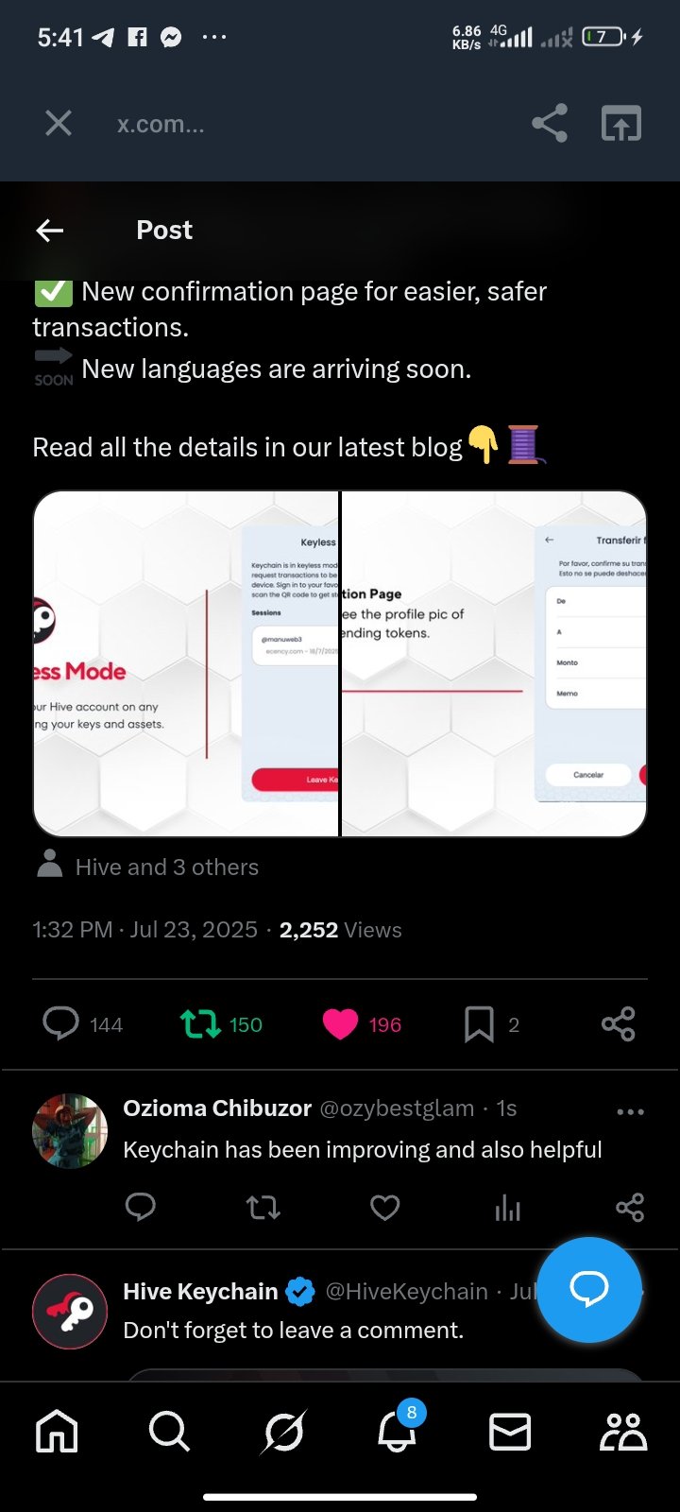Tap the reply bubble showing 144
680x1512 pixels.
click(83, 1024)
